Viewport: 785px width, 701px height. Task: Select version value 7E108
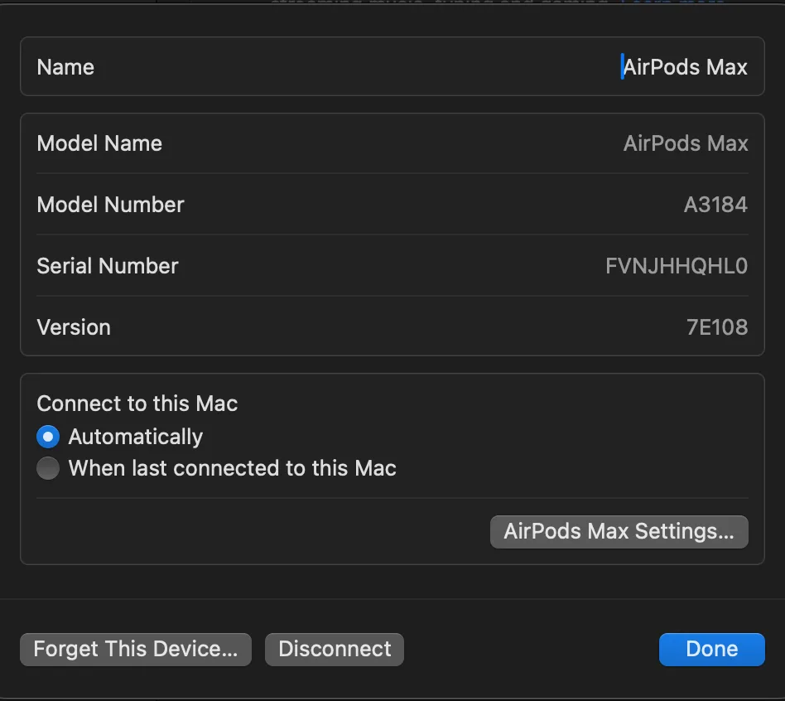click(717, 327)
